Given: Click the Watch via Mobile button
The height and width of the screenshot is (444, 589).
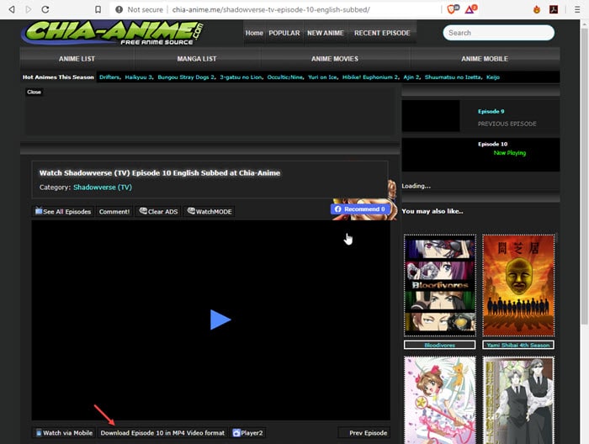Looking at the screenshot, I should [x=64, y=433].
